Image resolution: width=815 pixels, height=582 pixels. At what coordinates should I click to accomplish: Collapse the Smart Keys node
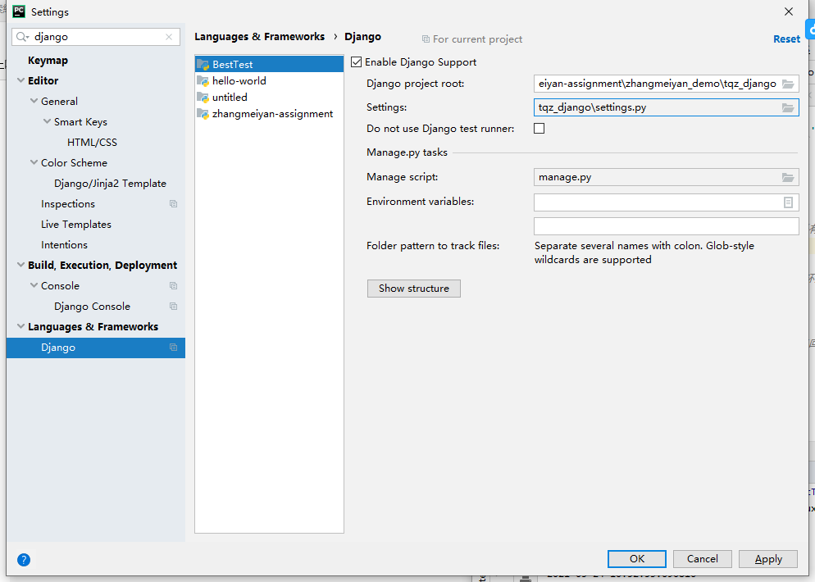(x=47, y=121)
